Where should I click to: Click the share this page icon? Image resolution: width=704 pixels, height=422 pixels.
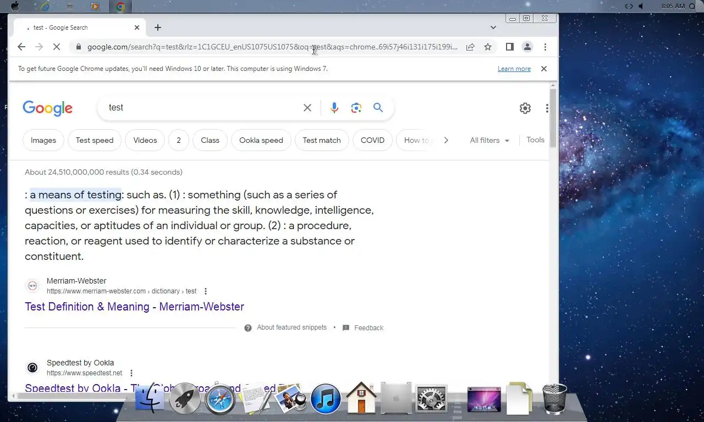[470, 47]
